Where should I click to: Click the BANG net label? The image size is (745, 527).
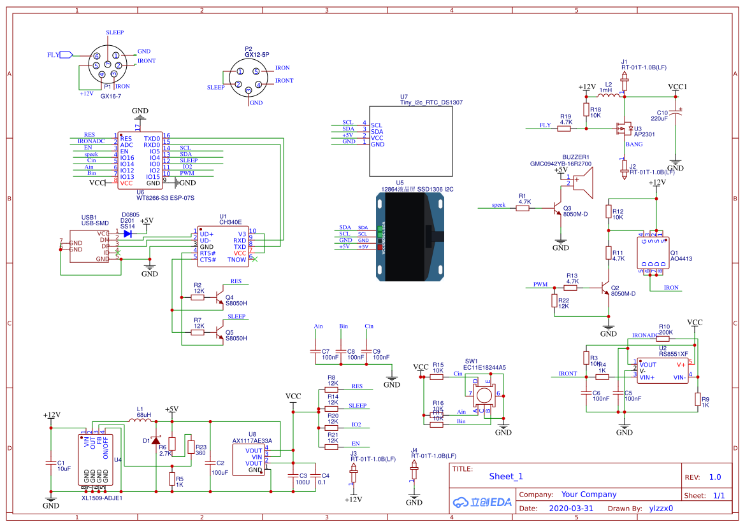pyautogui.click(x=634, y=144)
